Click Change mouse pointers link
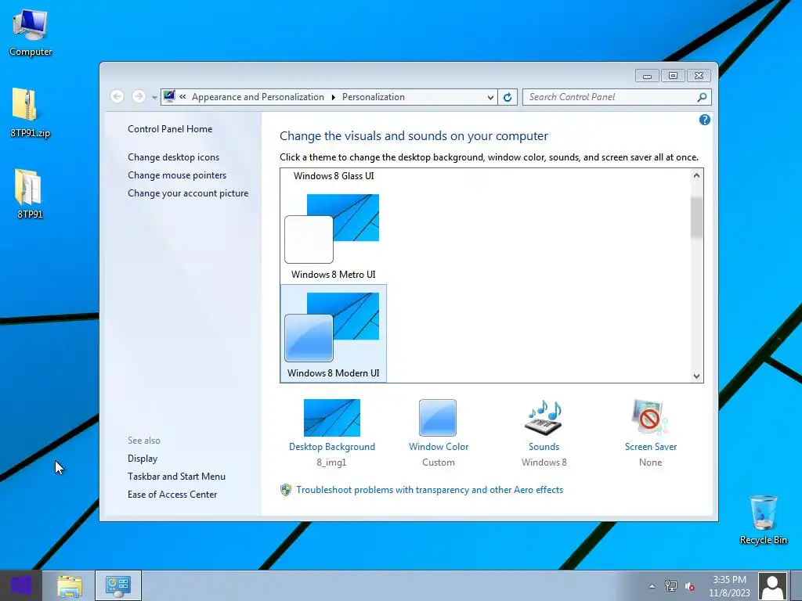The width and height of the screenshot is (802, 601). tap(177, 175)
